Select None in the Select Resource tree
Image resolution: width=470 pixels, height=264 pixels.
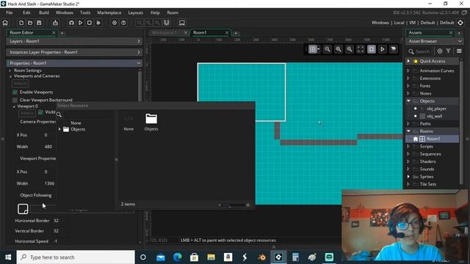tap(76, 123)
